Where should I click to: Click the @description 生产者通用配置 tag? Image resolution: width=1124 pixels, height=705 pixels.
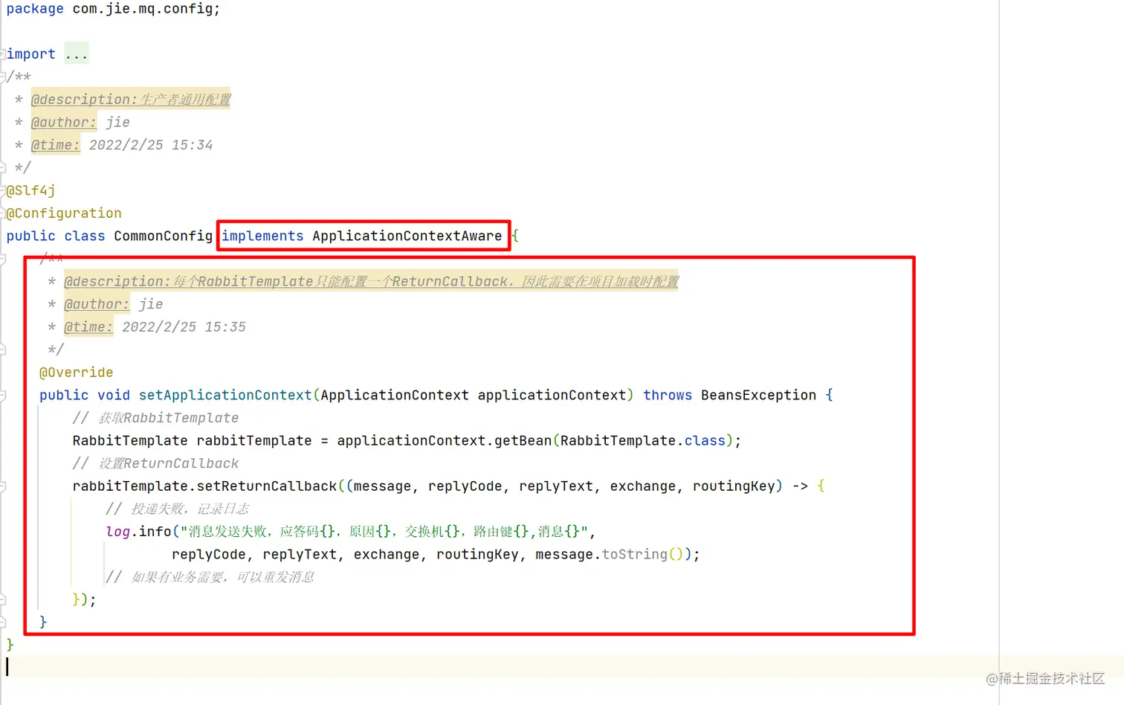tap(131, 100)
